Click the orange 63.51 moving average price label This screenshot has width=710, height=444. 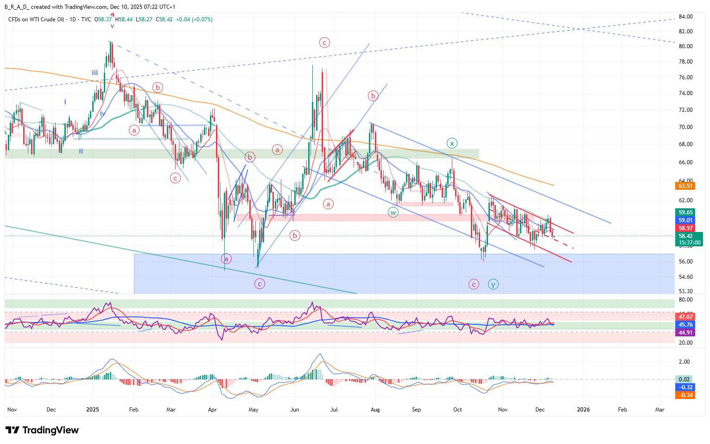[685, 186]
